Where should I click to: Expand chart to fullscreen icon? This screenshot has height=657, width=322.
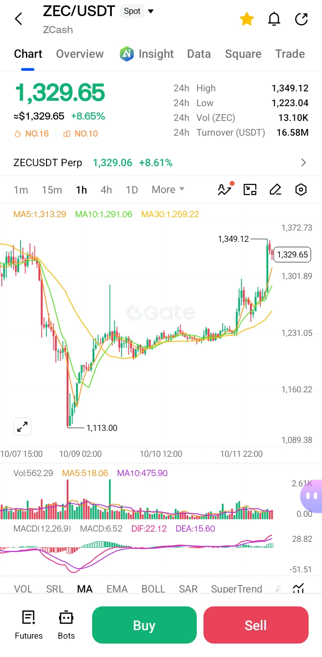(22, 427)
